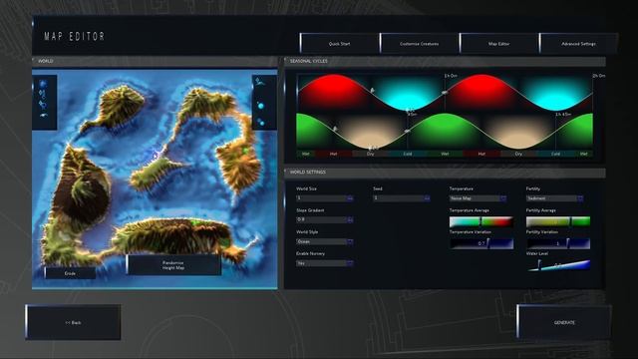Click the World Size value field
This screenshot has width=638, height=359.
pos(321,198)
